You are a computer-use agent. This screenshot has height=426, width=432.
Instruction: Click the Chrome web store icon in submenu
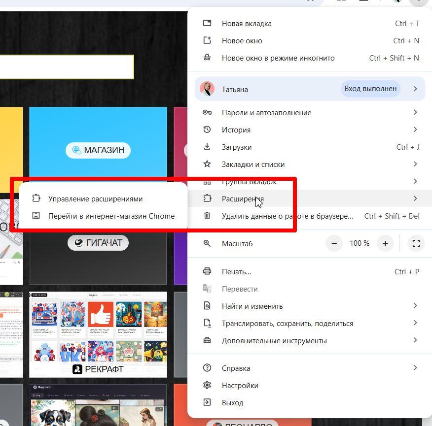point(36,216)
